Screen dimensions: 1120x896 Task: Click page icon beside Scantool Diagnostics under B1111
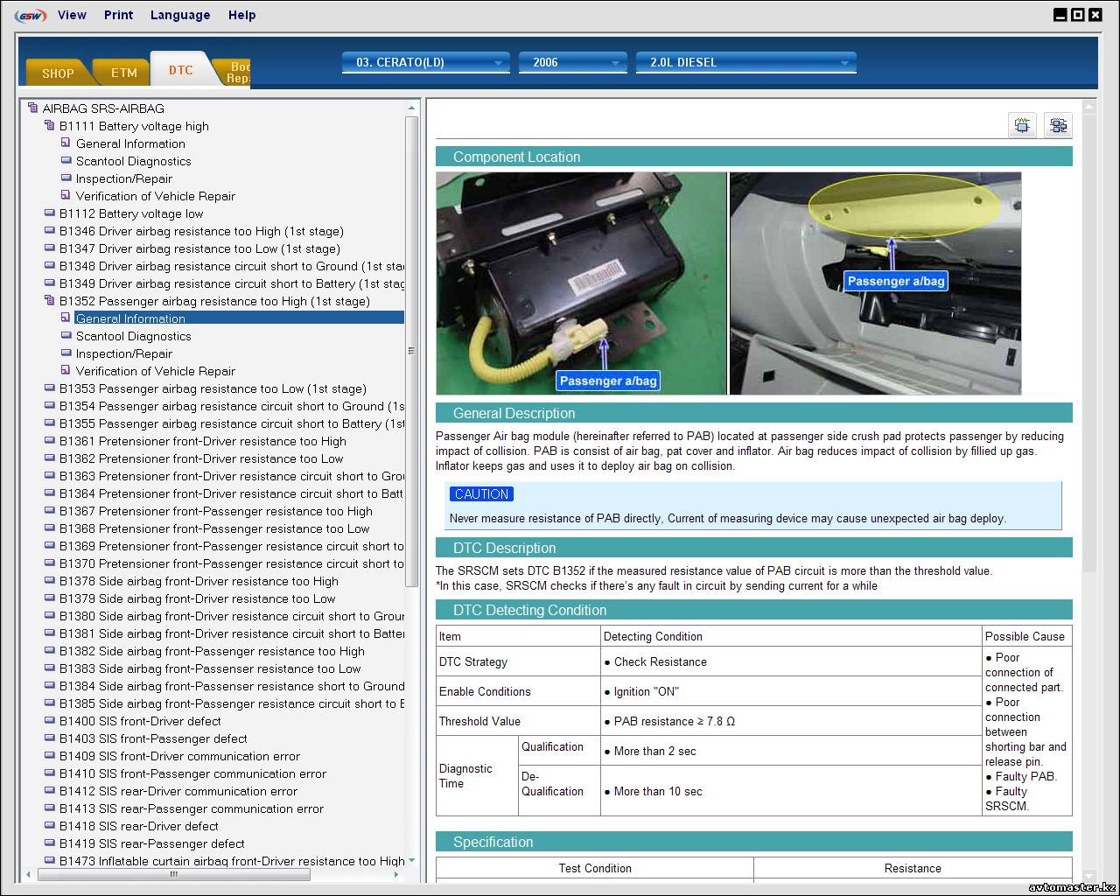point(66,160)
